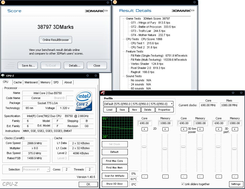Click the 3D perf. Memory 1080.08 field
Viewport: 245px width, 189px height.
coord(234,123)
